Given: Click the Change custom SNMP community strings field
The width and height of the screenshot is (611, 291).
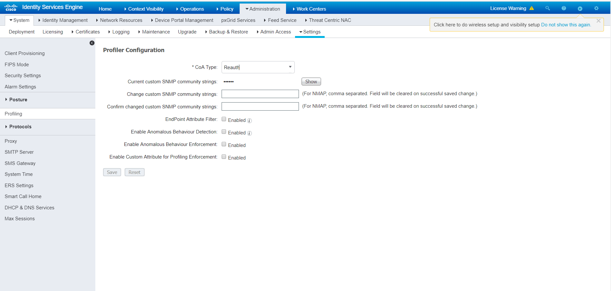Looking at the screenshot, I should coord(260,94).
